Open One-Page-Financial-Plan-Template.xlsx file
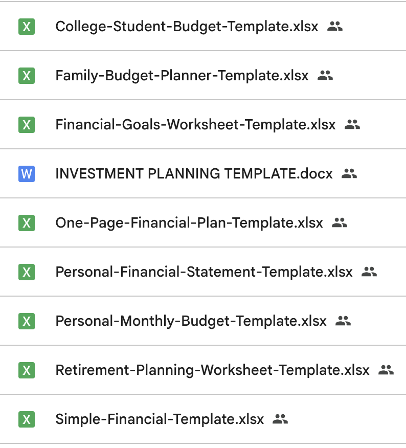406x448 pixels. [x=189, y=223]
